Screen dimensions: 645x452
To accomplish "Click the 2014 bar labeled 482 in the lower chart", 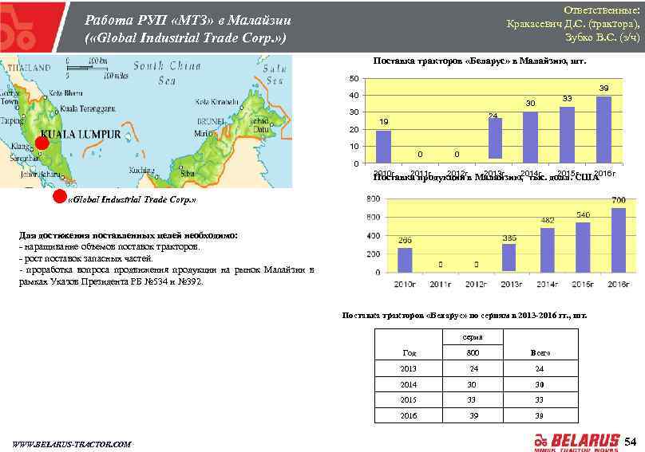I will 547,250.
